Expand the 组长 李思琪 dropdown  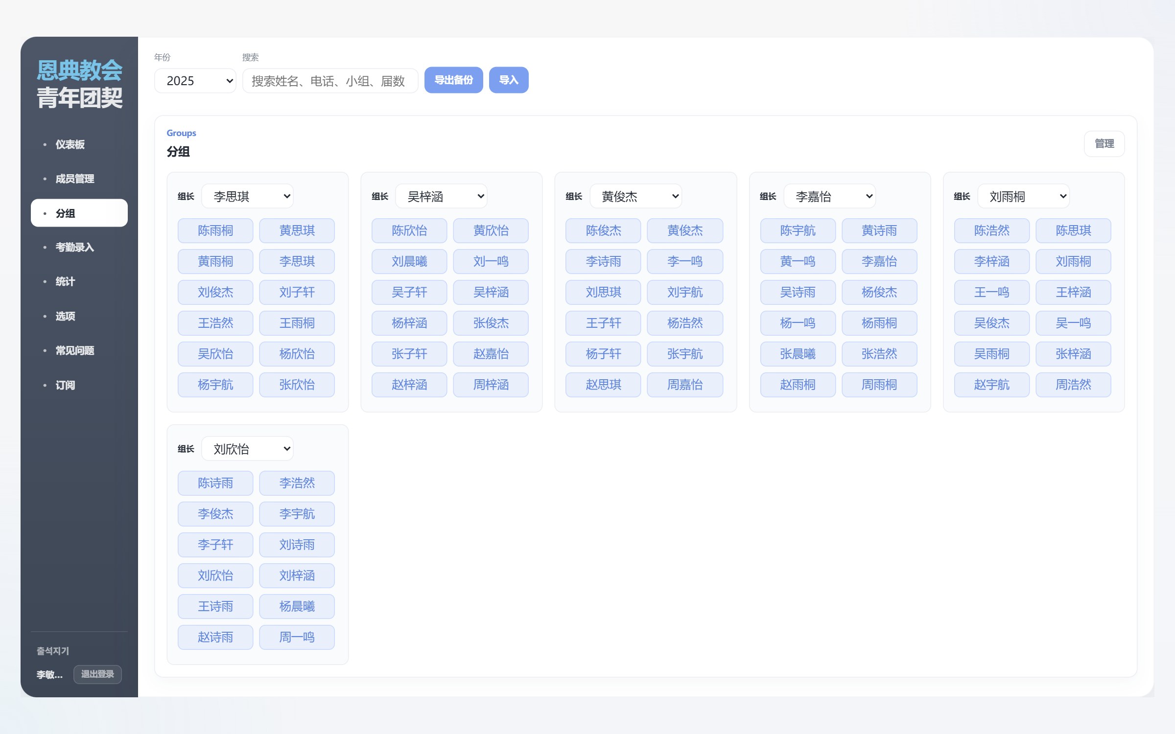coord(247,196)
